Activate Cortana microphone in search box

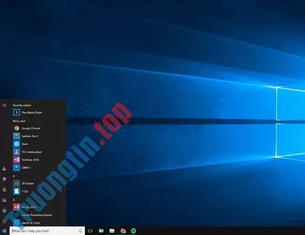click(x=81, y=231)
